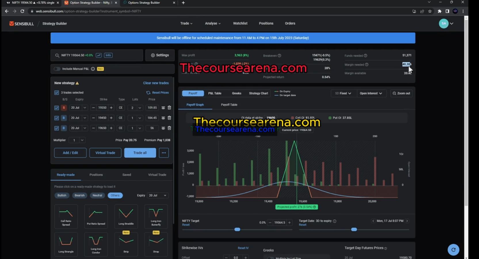Image resolution: width=479 pixels, height=259 pixels.
Task: Enable the Include Manual P&L switch
Action: click(57, 69)
